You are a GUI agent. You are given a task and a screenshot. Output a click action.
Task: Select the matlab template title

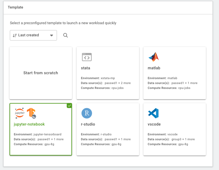[x=154, y=68]
